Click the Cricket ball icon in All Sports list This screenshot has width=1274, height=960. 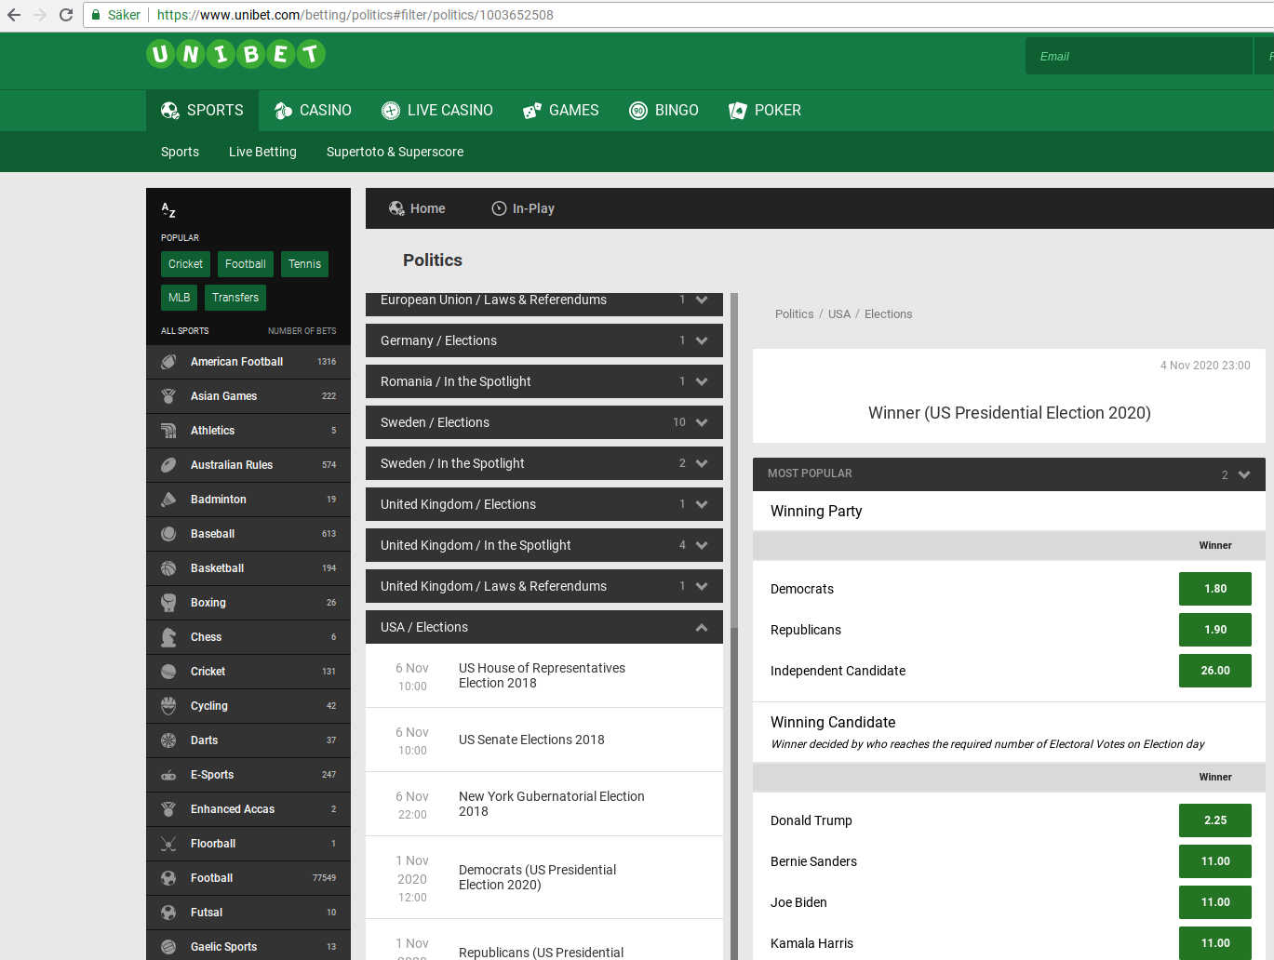168,672
